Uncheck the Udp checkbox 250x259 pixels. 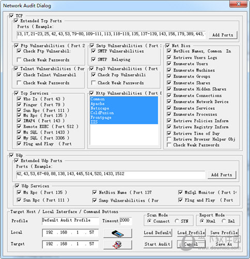coord(11,155)
